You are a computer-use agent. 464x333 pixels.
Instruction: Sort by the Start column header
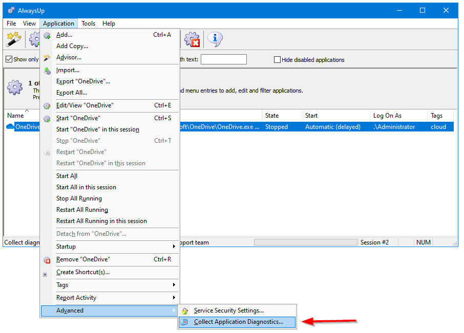coord(336,116)
